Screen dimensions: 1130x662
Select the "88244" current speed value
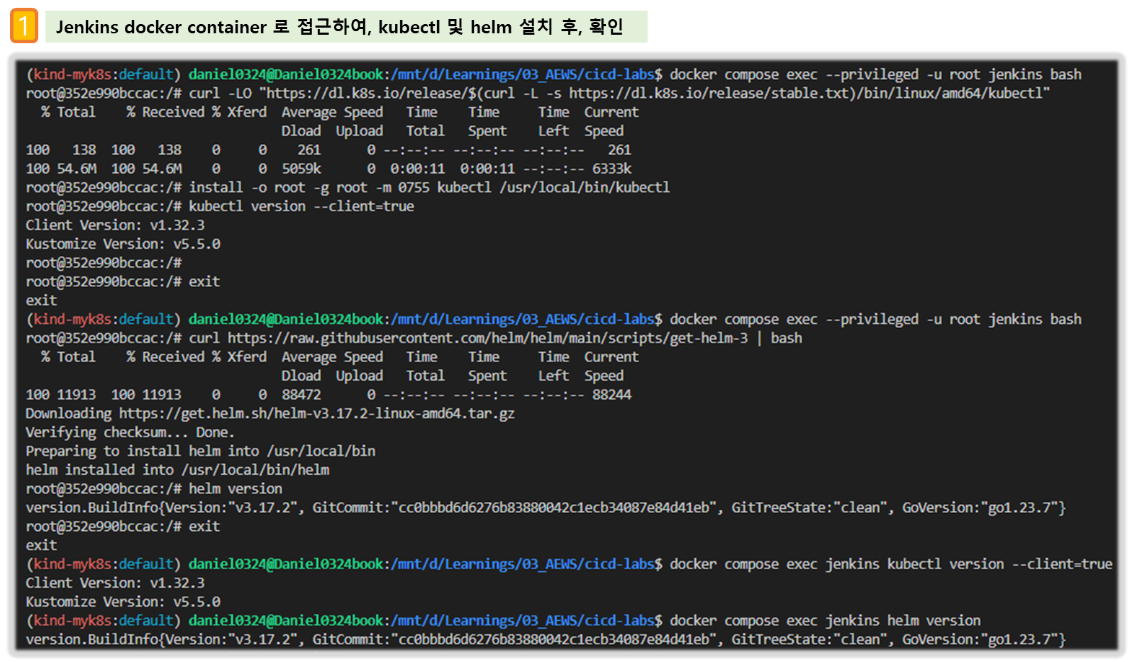612,395
